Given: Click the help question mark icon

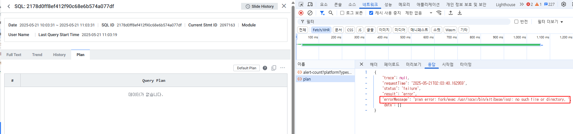Looking at the screenshot, I should [265, 68].
